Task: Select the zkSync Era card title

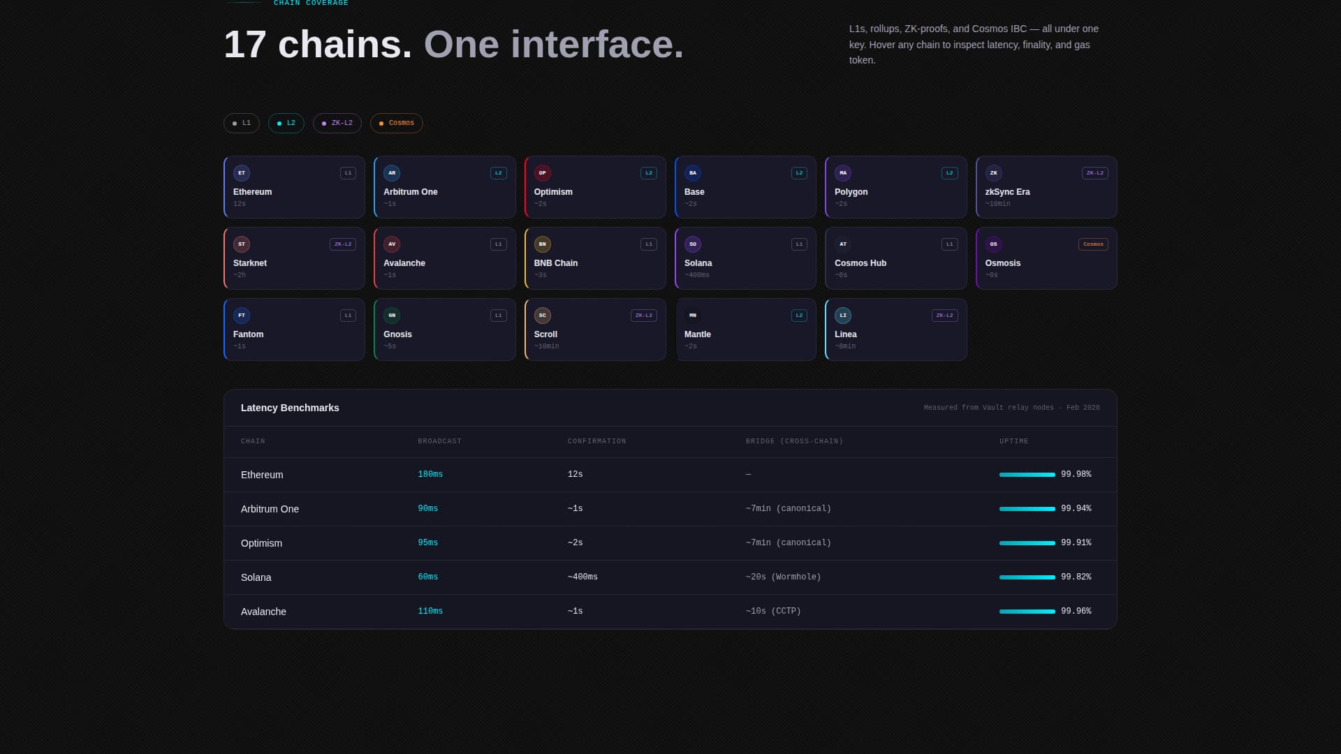Action: coord(1008,192)
